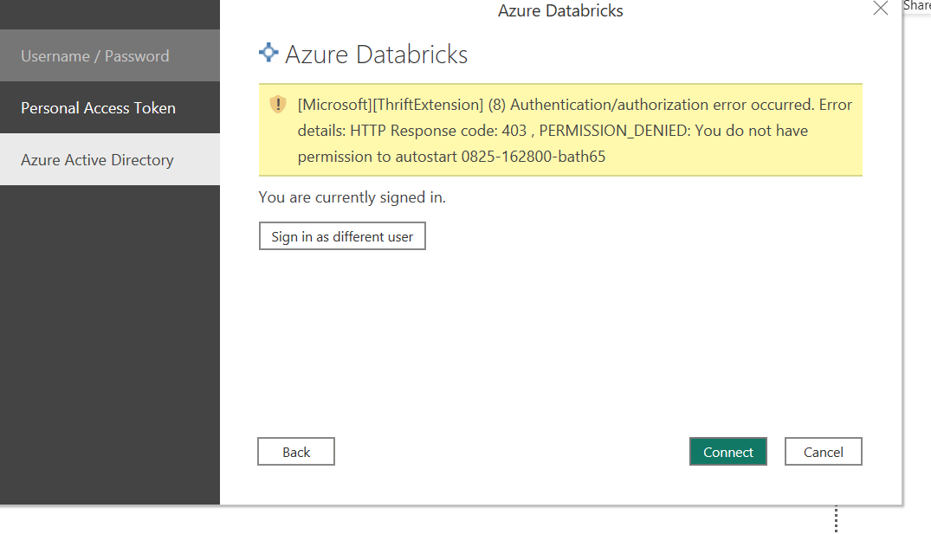Click the Sign in as different user button
The image size is (931, 534).
[x=342, y=236]
